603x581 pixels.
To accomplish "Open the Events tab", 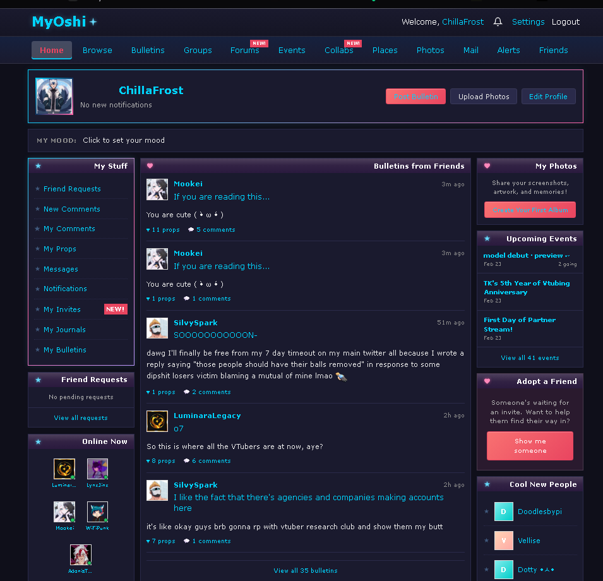I will point(292,51).
